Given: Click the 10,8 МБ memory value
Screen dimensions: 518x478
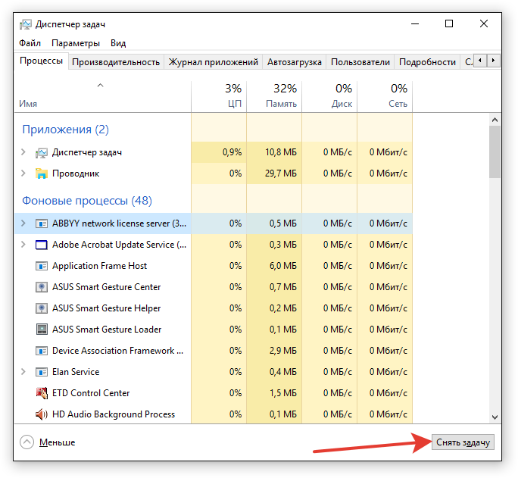Looking at the screenshot, I should point(281,152).
